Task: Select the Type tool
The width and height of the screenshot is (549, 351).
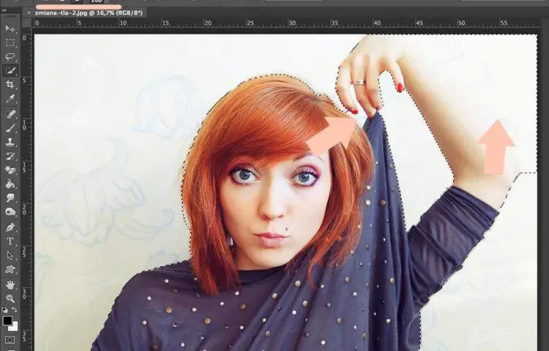Action: pos(10,241)
